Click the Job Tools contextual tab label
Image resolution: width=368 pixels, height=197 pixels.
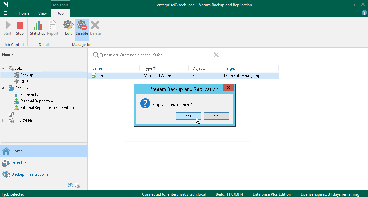click(x=61, y=5)
